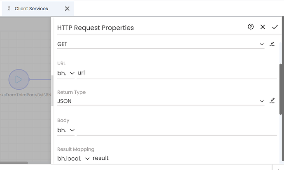Close the Client Services tab
This screenshot has height=170, width=284.
(x=67, y=9)
